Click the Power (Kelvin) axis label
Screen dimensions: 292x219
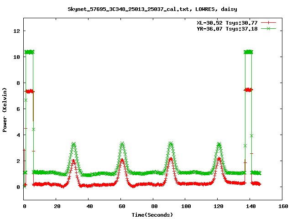5,110
